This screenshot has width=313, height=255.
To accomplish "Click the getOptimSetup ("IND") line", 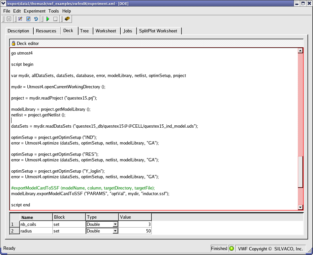I will [54, 137].
